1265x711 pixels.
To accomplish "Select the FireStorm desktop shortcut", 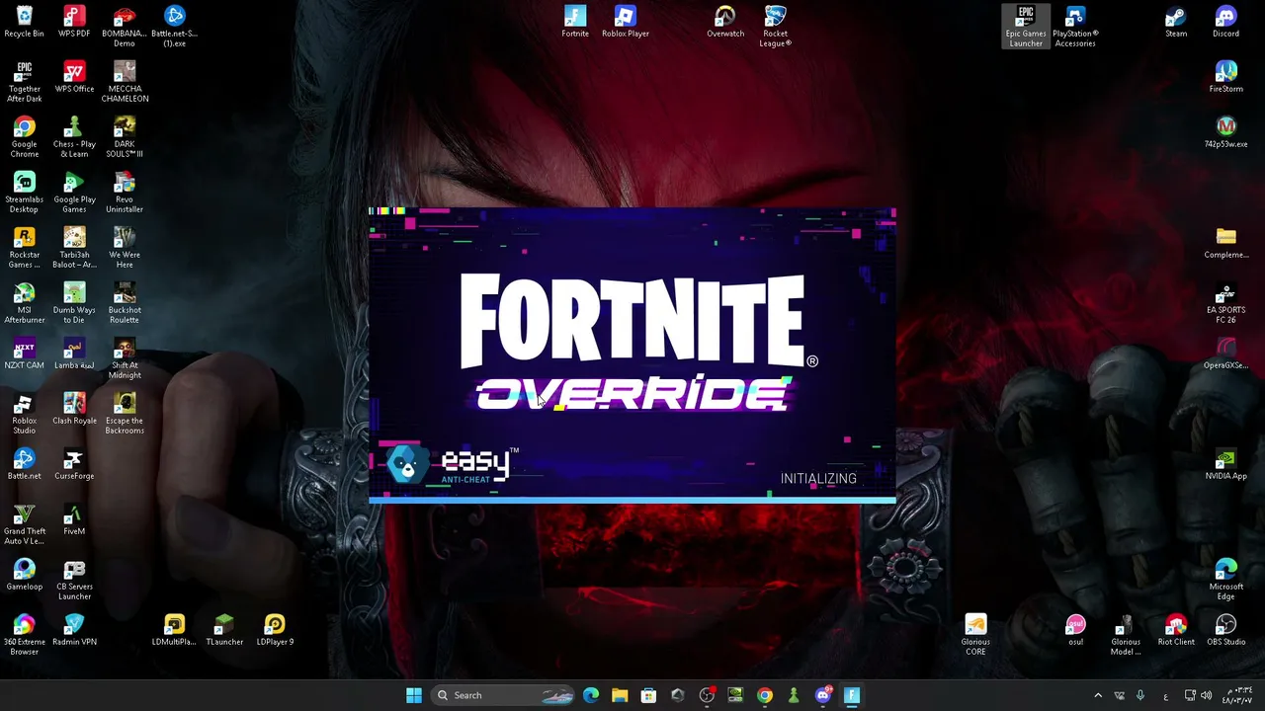I will (x=1225, y=77).
